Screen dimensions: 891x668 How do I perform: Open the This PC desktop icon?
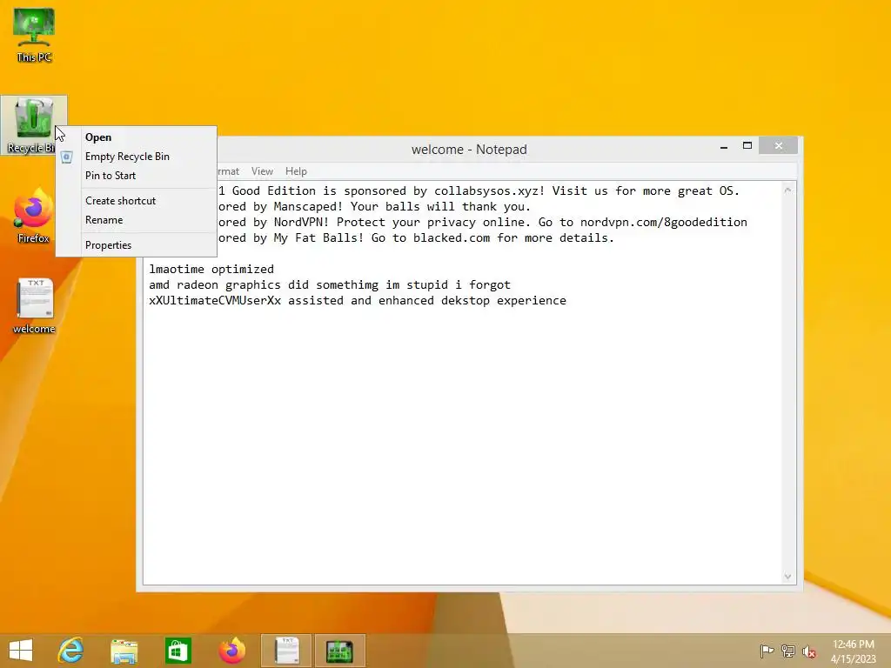point(34,35)
